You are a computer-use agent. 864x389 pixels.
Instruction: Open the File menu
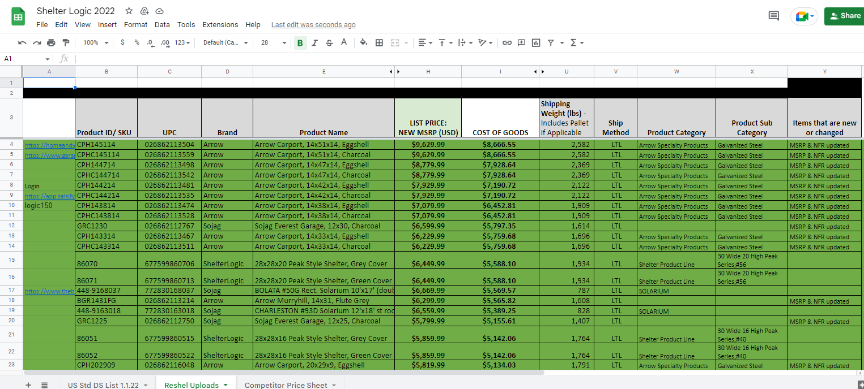coord(42,24)
